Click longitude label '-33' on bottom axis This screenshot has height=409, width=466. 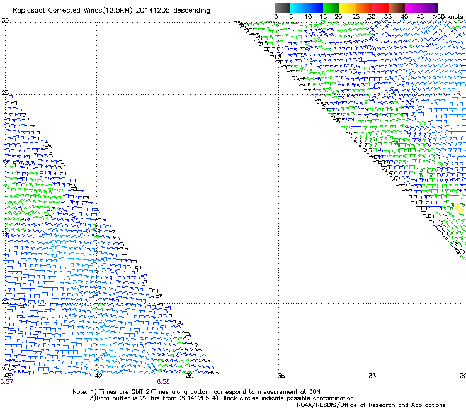(x=370, y=376)
